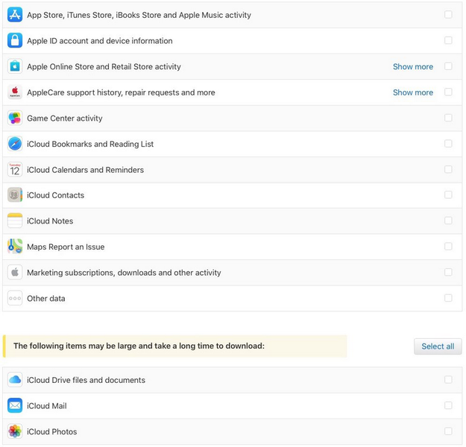Click the yellow Notes icon

[15, 221]
